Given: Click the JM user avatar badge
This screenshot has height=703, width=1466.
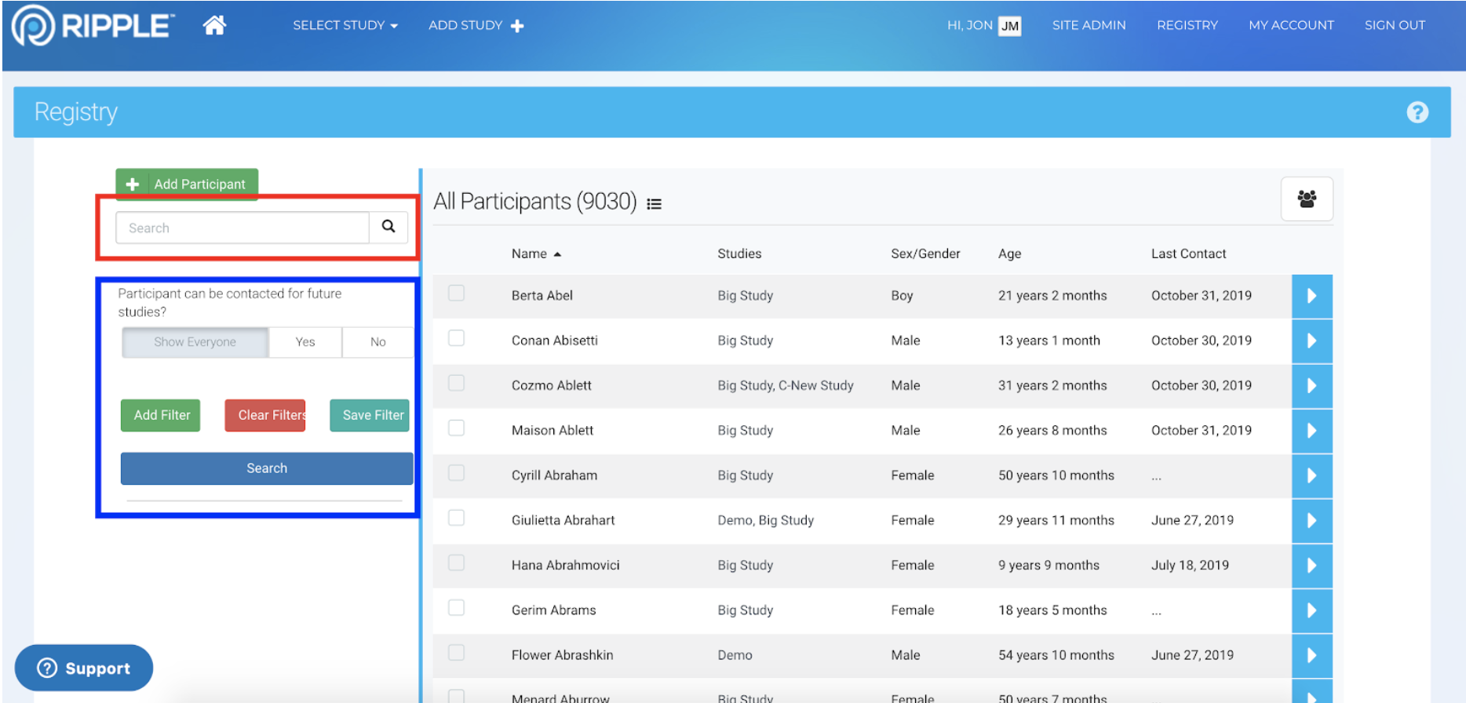Looking at the screenshot, I should click(x=1009, y=26).
